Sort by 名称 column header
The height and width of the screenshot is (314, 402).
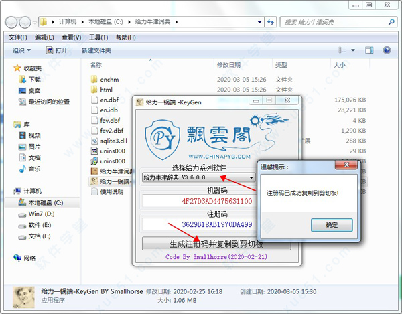pos(96,65)
